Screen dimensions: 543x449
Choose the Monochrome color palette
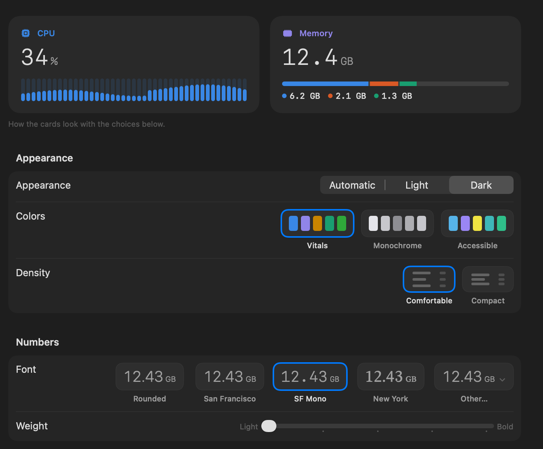point(397,223)
